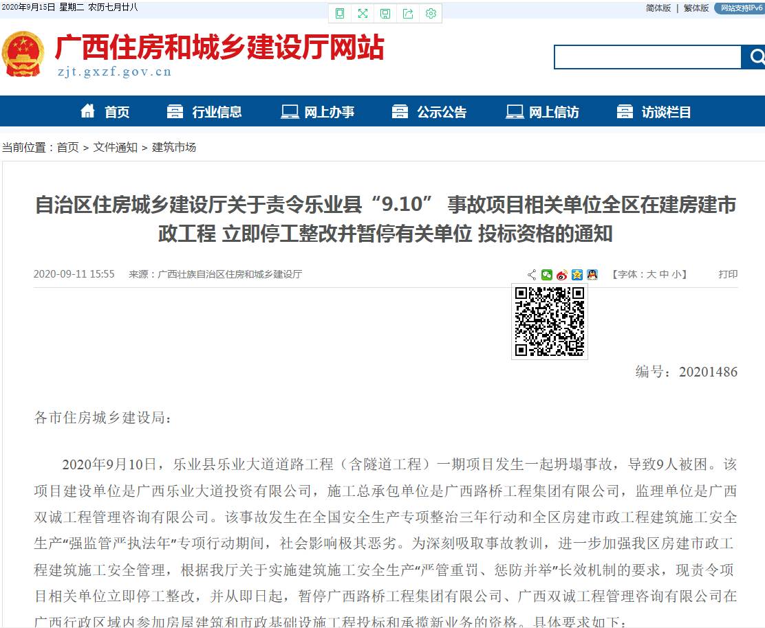Click the home icon beside 首页
Viewport: 765px width, 628px height.
pyautogui.click(x=88, y=111)
